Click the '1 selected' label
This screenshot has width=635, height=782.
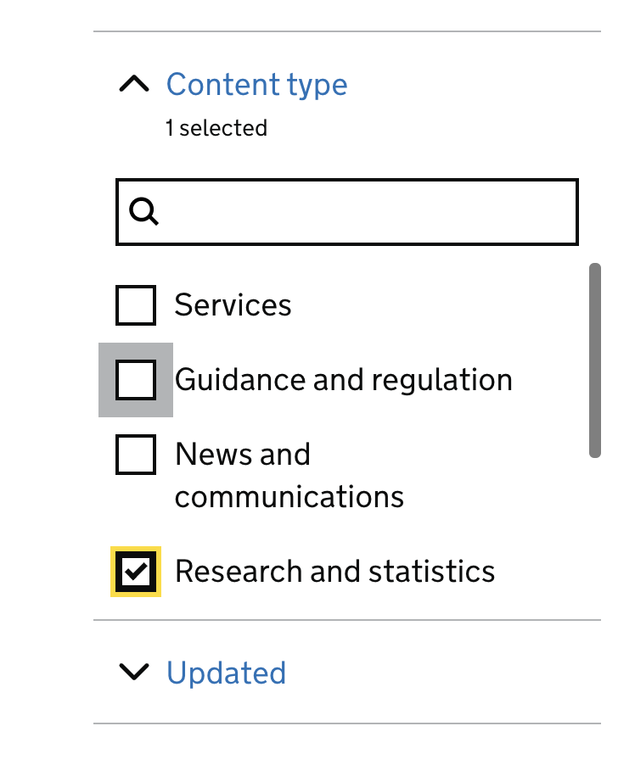(216, 128)
